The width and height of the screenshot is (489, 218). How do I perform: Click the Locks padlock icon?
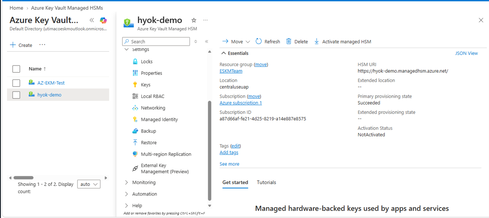[x=135, y=62]
